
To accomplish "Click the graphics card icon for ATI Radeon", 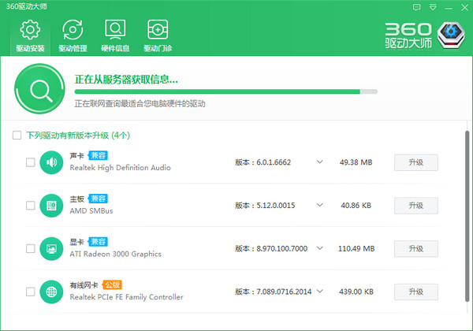I will coord(51,249).
